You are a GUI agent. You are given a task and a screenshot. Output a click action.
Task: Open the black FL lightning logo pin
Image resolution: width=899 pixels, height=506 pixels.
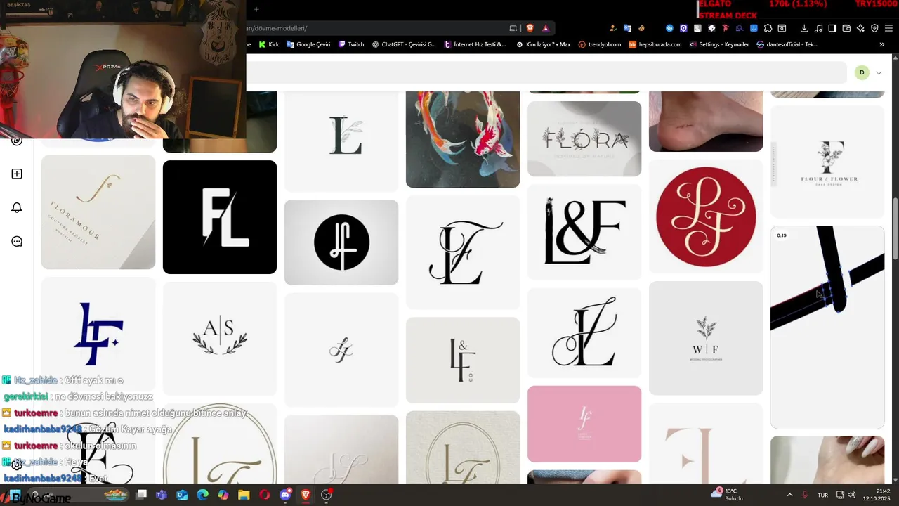point(220,217)
